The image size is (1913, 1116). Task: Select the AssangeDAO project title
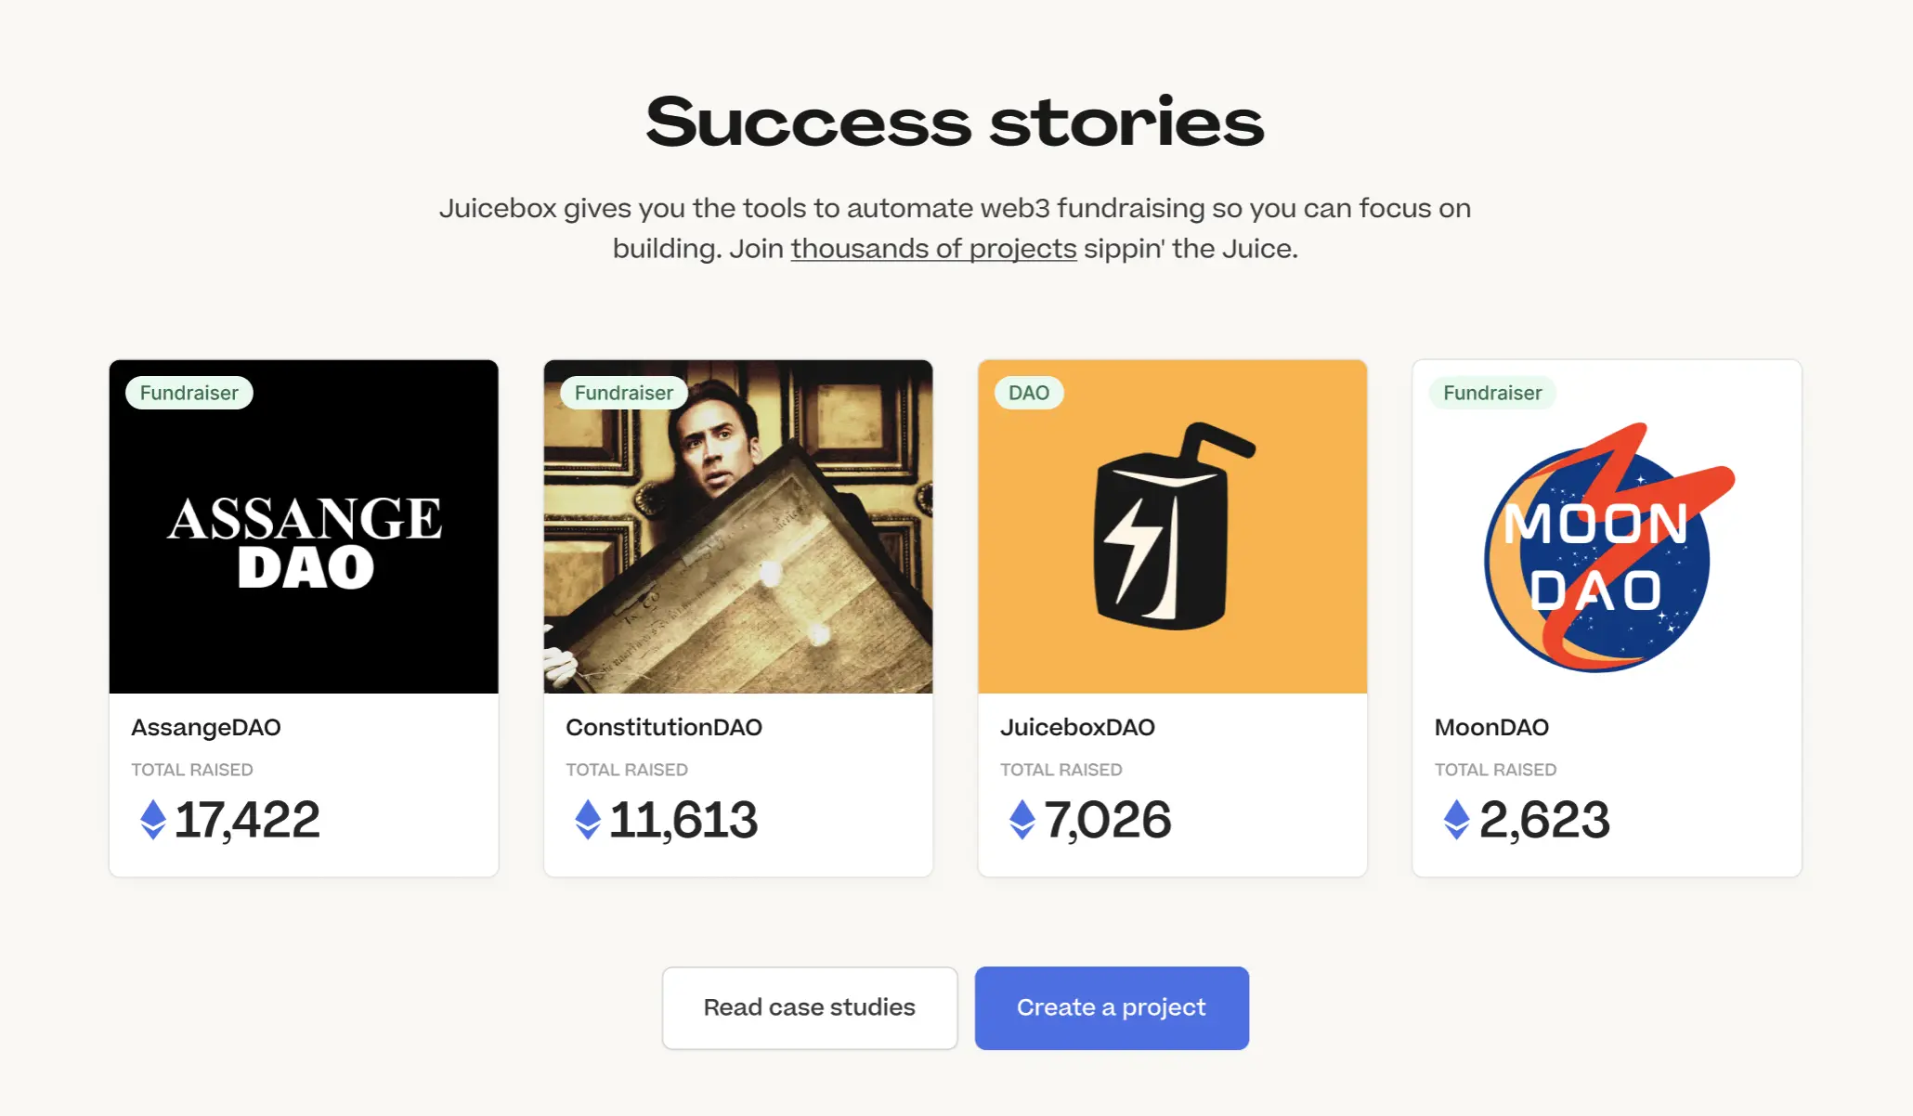[205, 727]
